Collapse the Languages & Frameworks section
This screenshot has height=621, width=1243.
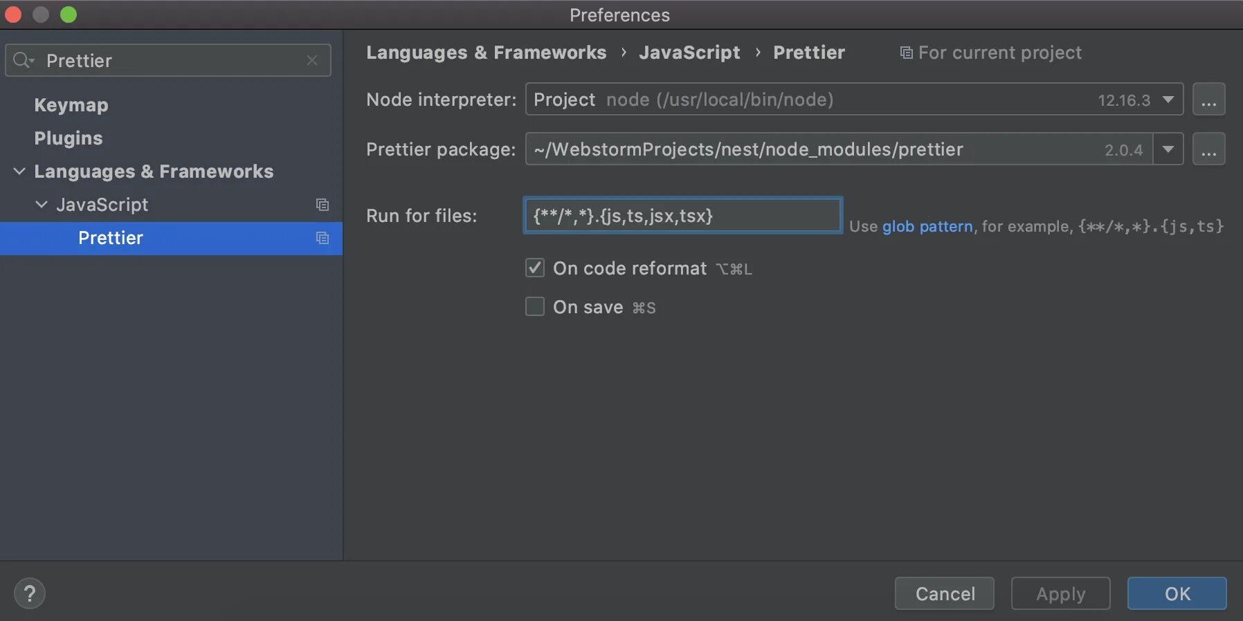[19, 172]
